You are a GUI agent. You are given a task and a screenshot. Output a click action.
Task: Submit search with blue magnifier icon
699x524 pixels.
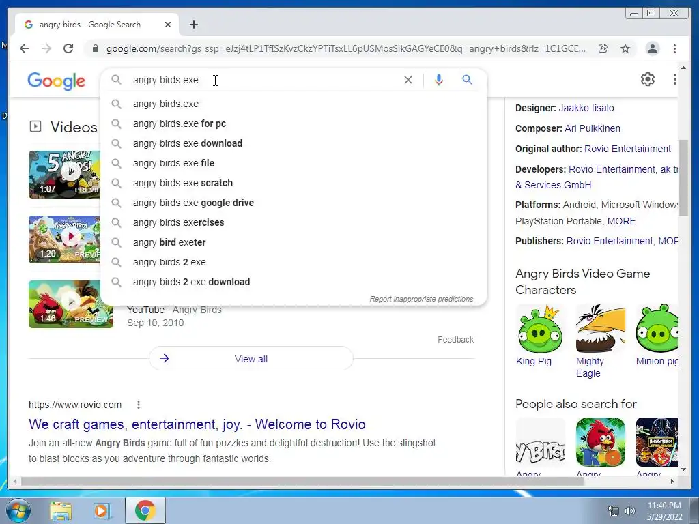(467, 80)
